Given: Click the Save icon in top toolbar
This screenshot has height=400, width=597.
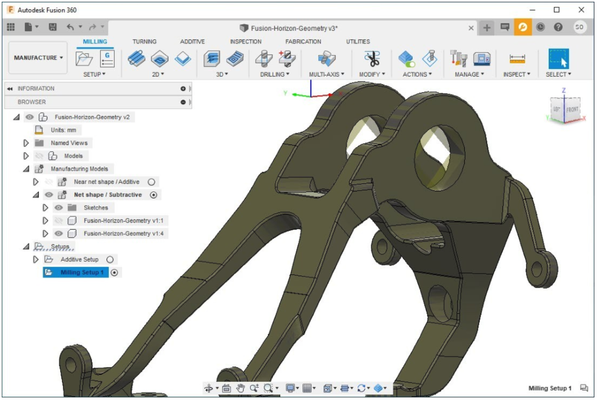Looking at the screenshot, I should coord(52,27).
